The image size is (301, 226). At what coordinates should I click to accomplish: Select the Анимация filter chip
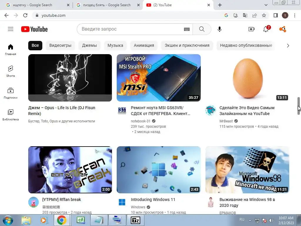(x=144, y=45)
